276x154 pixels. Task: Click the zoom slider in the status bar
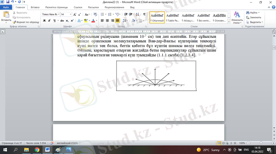tap(260, 143)
